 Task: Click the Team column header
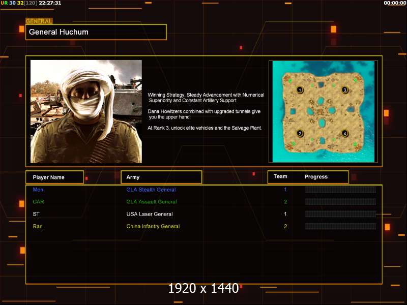coord(280,176)
